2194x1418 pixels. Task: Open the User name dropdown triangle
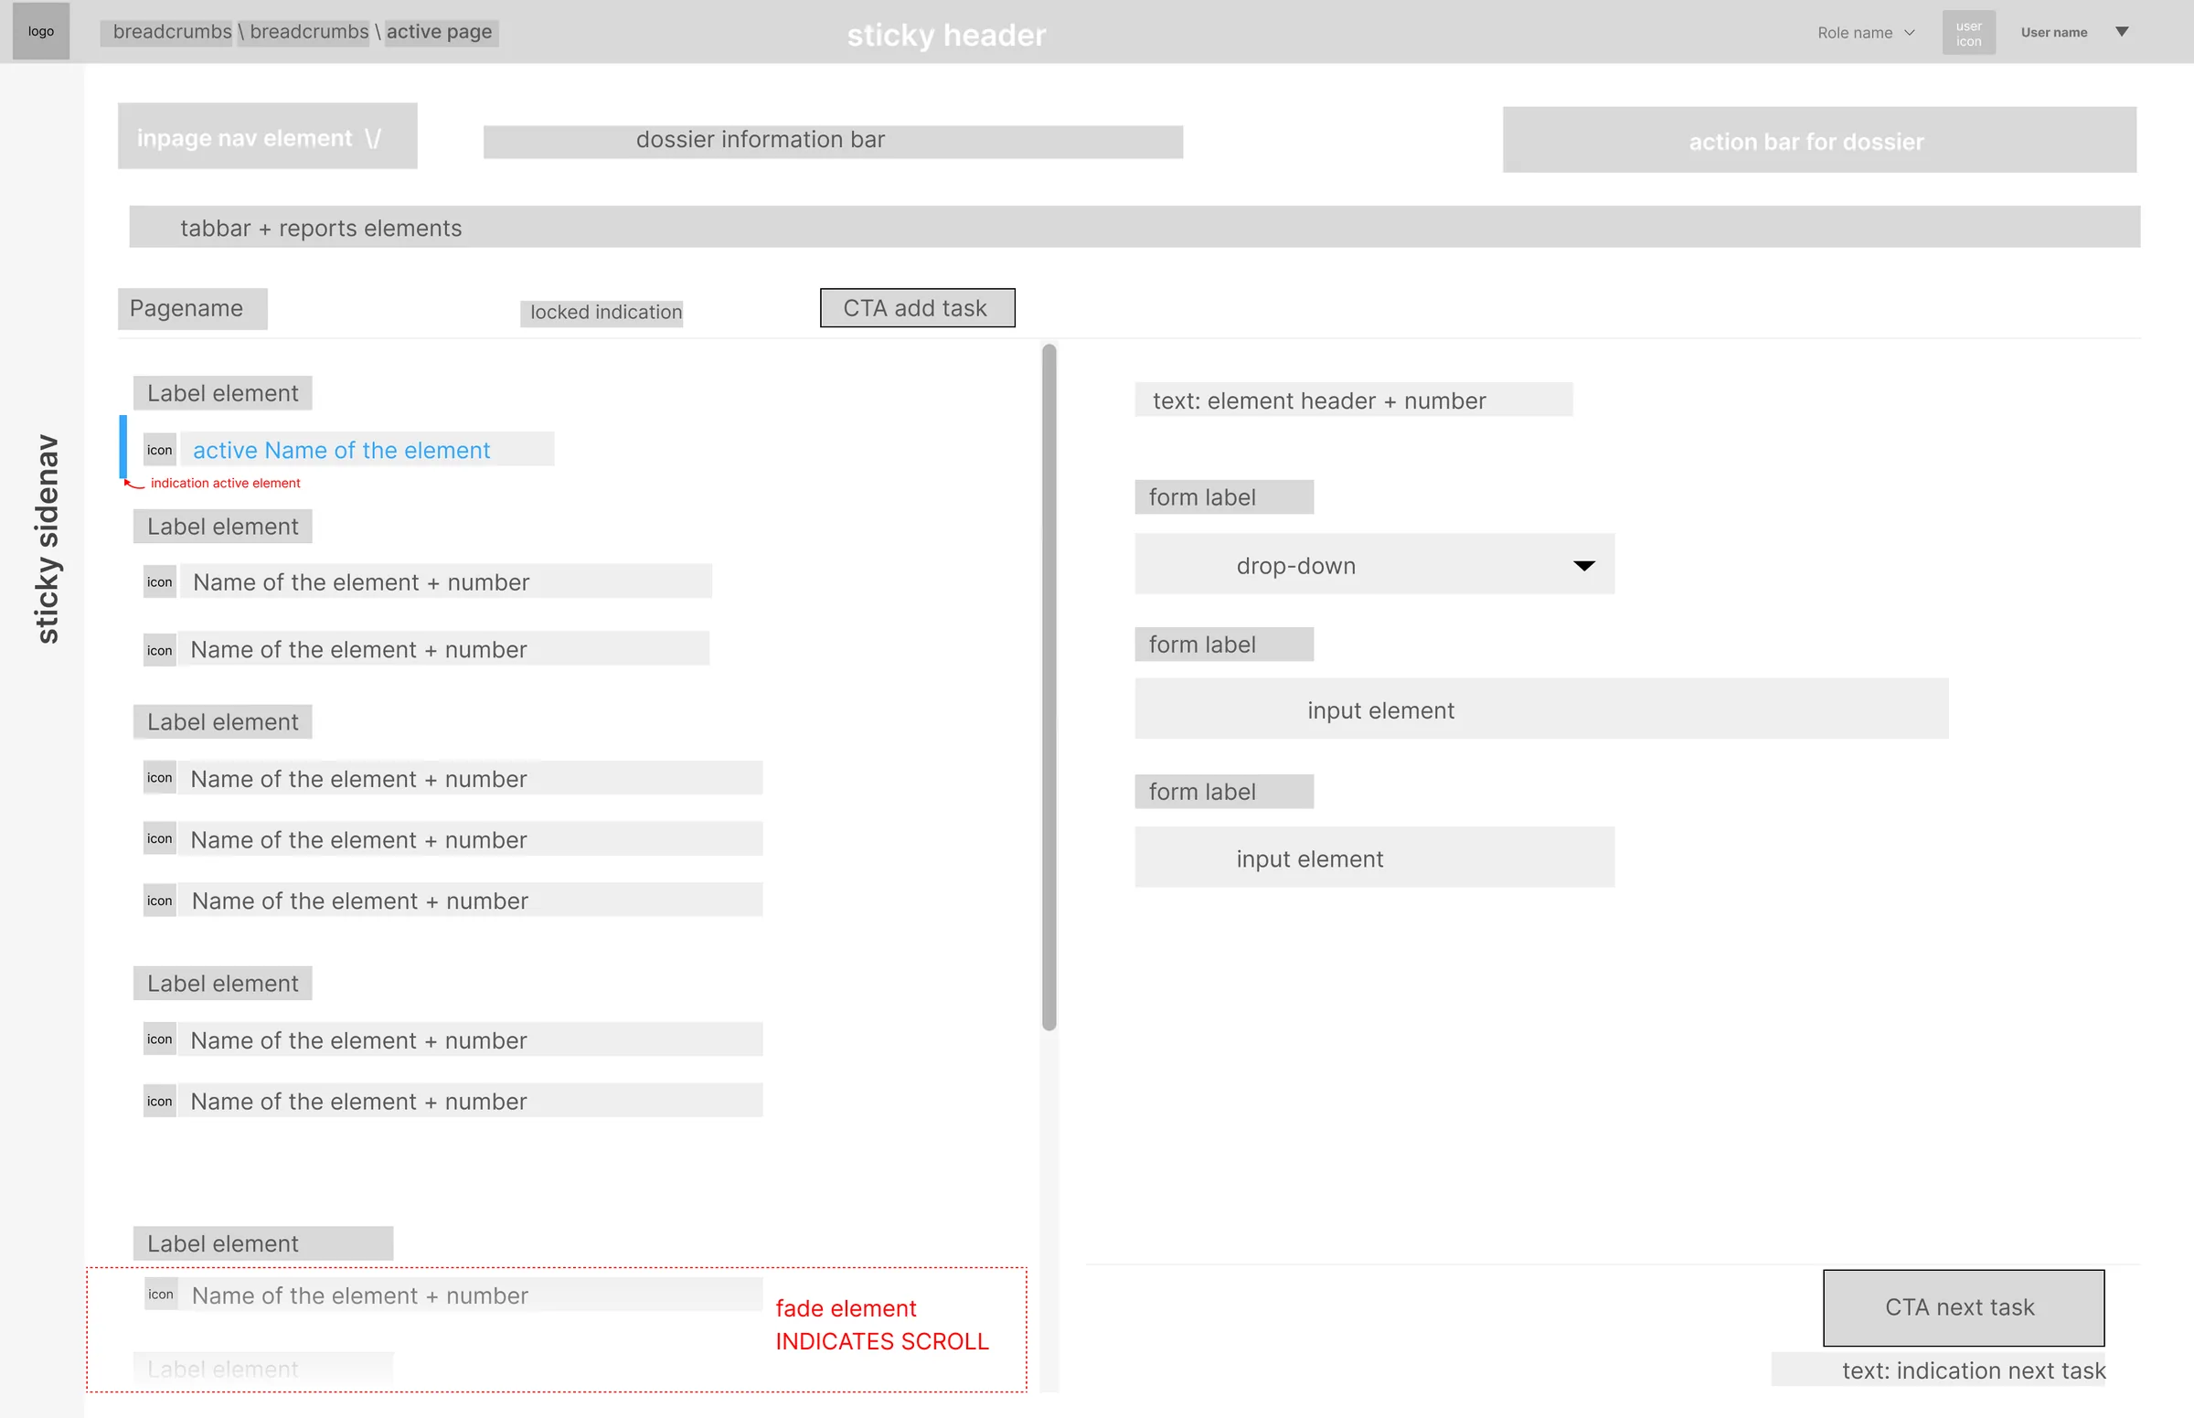pos(2122,32)
